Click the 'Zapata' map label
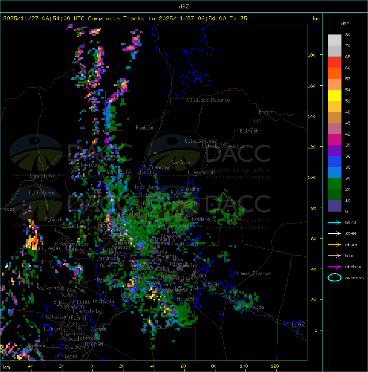The image size is (368, 372). [x=98, y=329]
